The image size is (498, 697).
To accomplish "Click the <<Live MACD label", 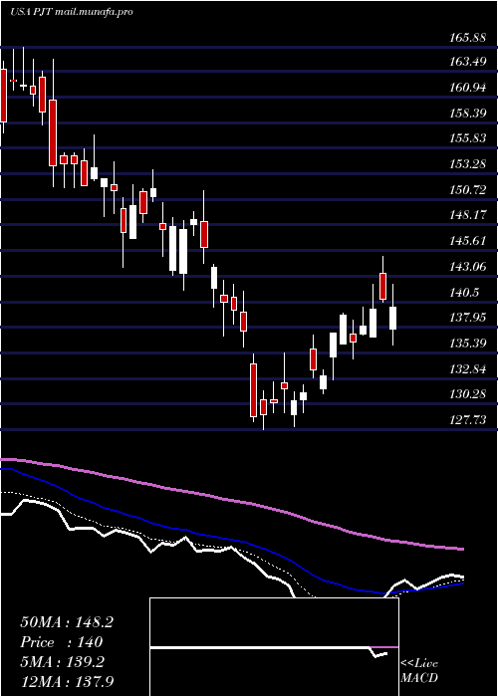I will click(419, 671).
